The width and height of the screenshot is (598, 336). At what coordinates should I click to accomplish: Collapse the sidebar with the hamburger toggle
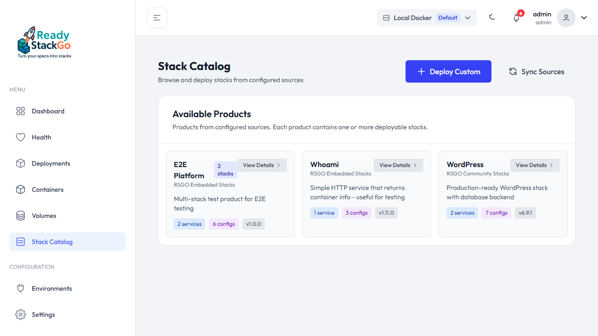click(157, 17)
